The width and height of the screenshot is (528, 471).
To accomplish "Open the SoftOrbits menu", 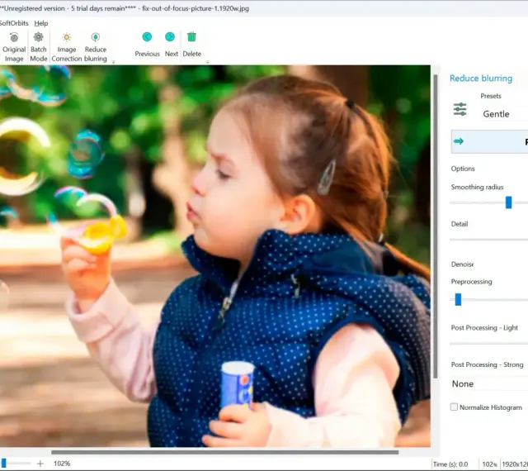I will 14,23.
